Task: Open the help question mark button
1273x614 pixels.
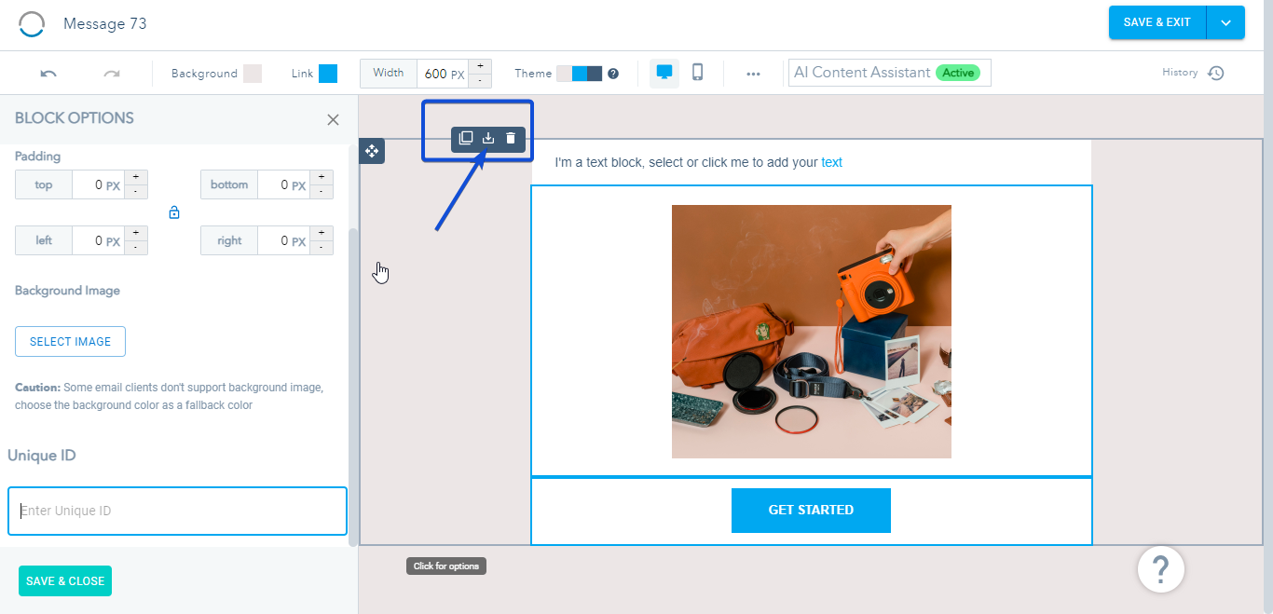Action: pyautogui.click(x=1161, y=568)
